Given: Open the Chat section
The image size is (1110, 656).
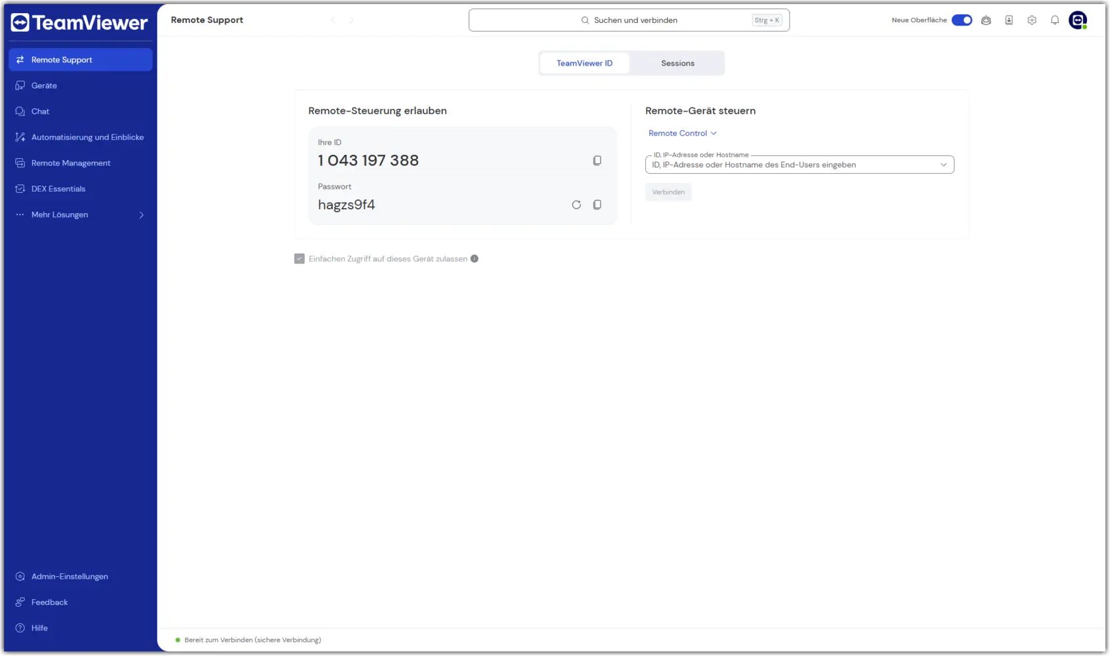Looking at the screenshot, I should click(x=81, y=112).
